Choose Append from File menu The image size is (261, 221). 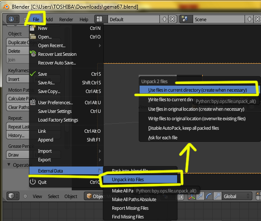coord(66,140)
